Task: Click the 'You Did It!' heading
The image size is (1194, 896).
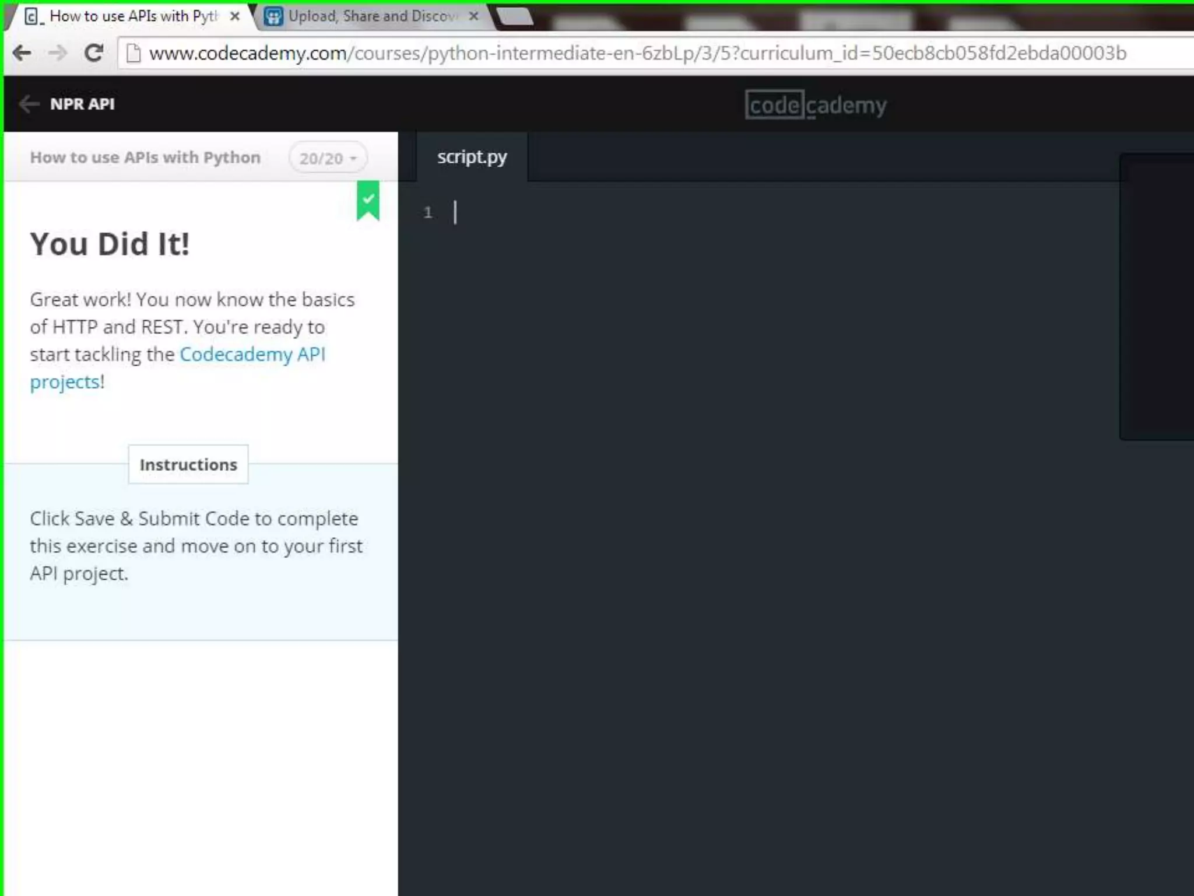Action: pos(110,244)
